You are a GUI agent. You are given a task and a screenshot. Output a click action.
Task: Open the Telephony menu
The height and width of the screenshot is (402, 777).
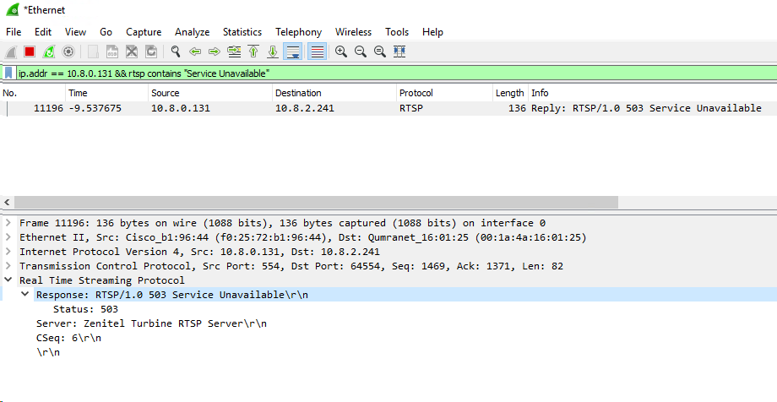click(299, 32)
